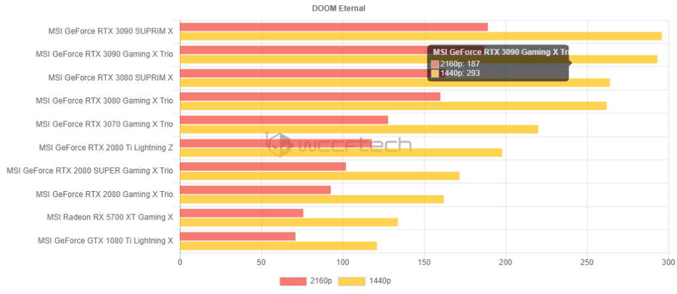Click the yellow 1440p swatch in tooltip
Viewport: 677px width, 294px height.
pyautogui.click(x=434, y=73)
